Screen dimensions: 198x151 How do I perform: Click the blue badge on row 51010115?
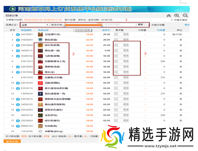tap(18, 88)
